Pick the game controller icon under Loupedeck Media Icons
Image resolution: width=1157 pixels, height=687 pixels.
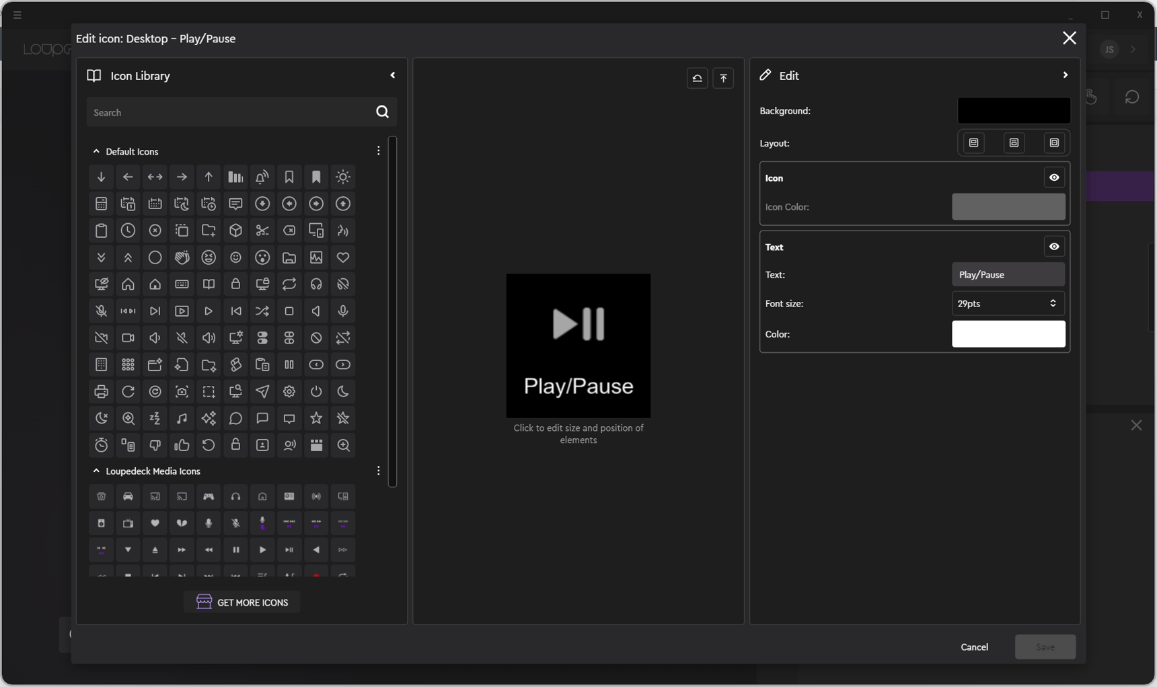point(209,497)
